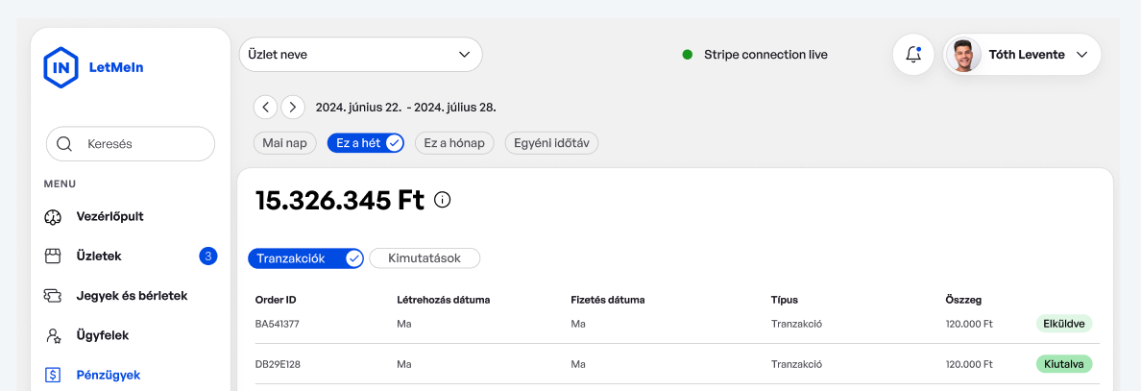Go to next date range arrow
1141x391 pixels.
293,107
